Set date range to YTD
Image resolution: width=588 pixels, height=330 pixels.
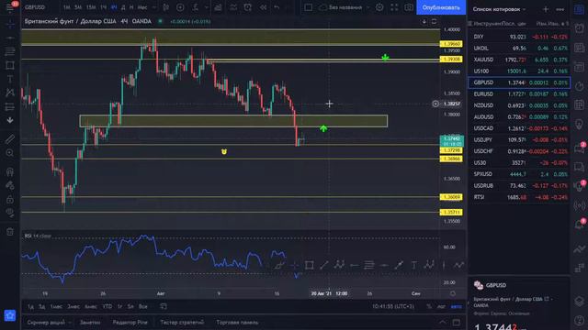pos(107,306)
